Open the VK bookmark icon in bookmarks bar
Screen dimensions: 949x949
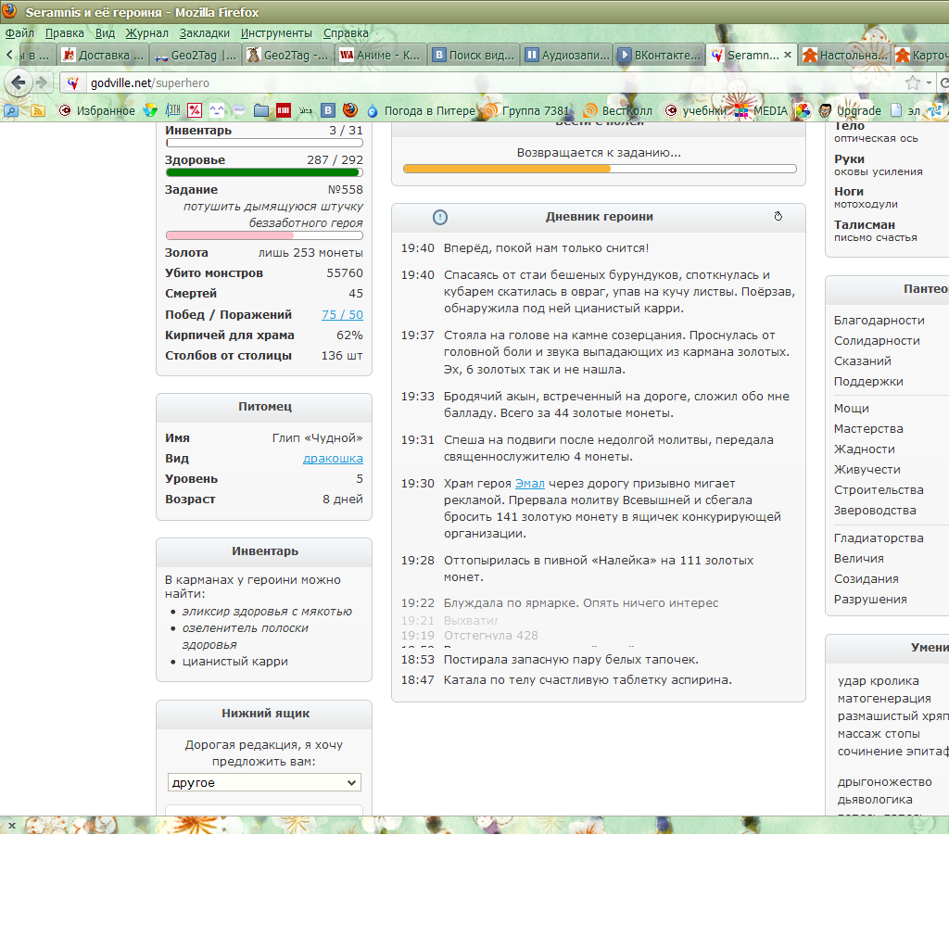tap(327, 110)
